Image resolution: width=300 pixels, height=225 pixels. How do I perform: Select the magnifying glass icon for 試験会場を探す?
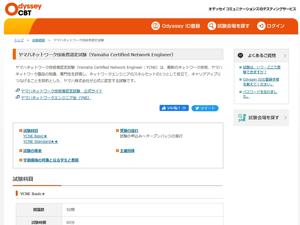(x=212, y=26)
